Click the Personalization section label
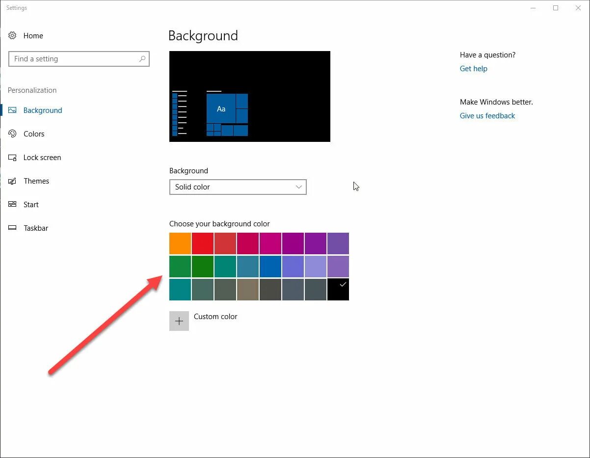 point(32,90)
